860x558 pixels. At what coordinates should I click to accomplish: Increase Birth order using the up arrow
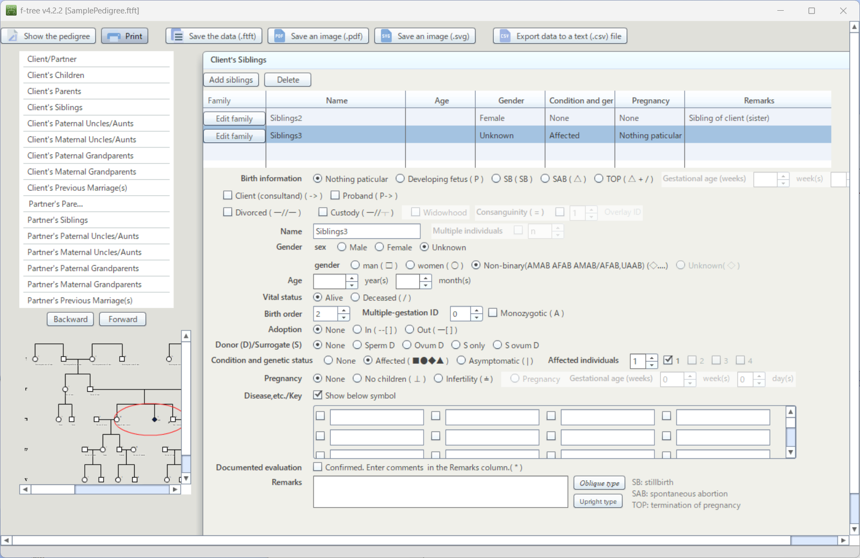point(344,310)
